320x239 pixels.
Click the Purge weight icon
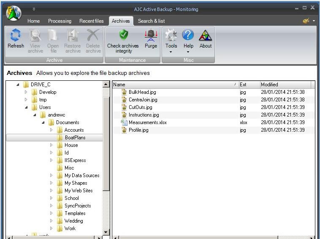(x=151, y=35)
